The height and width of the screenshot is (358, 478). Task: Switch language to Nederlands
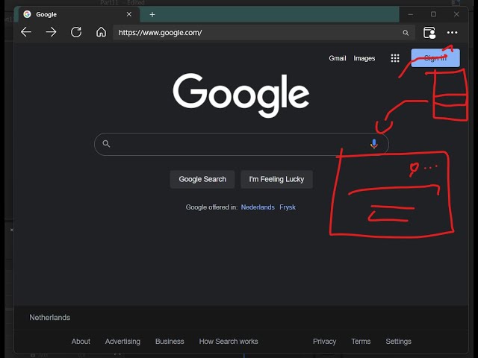[258, 207]
